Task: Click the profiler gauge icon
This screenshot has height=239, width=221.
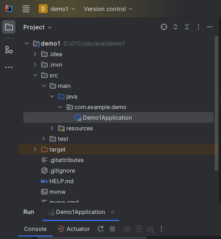Action: click(150, 229)
